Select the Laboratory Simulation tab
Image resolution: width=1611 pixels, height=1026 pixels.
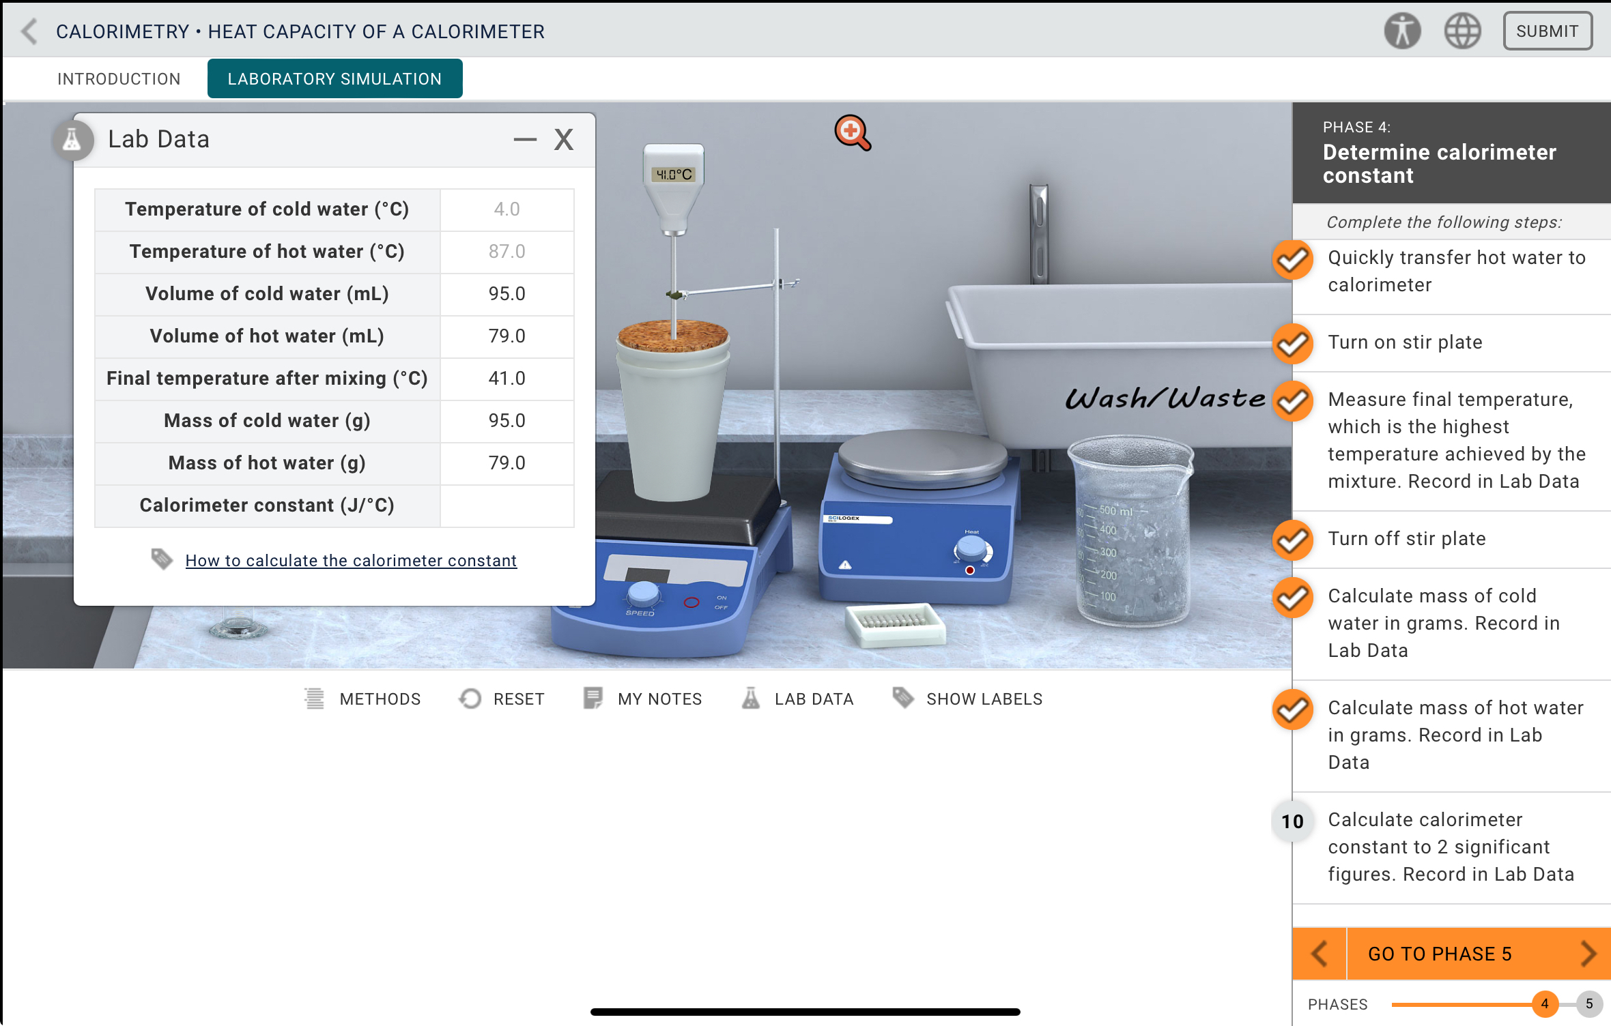[x=334, y=78]
